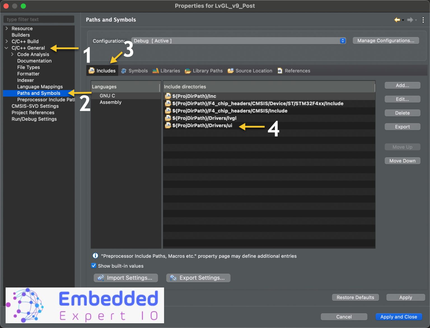This screenshot has width=430, height=328.
Task: Click the icon on the References tab
Action: tap(280, 71)
